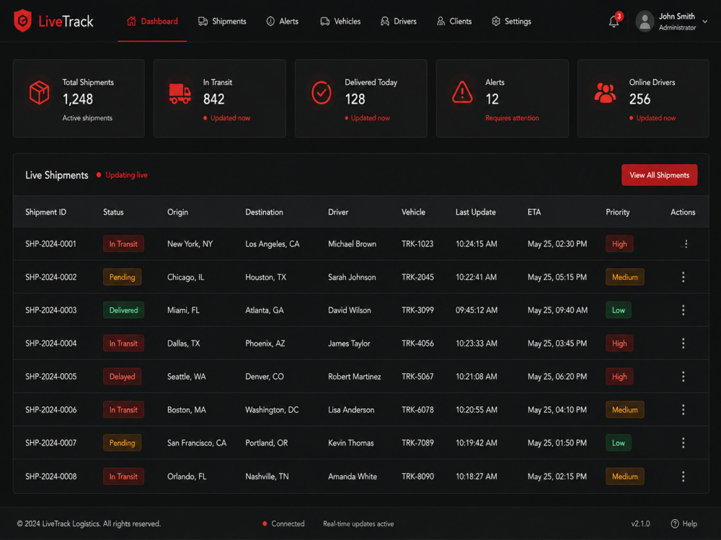Click the Destination column header

(x=264, y=212)
